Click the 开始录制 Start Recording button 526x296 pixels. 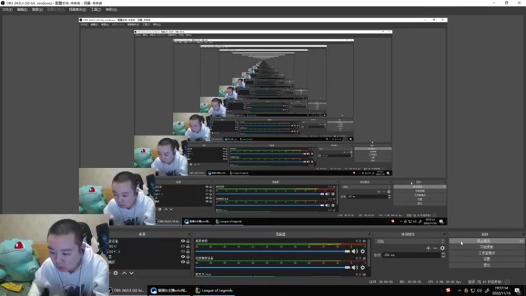487,247
